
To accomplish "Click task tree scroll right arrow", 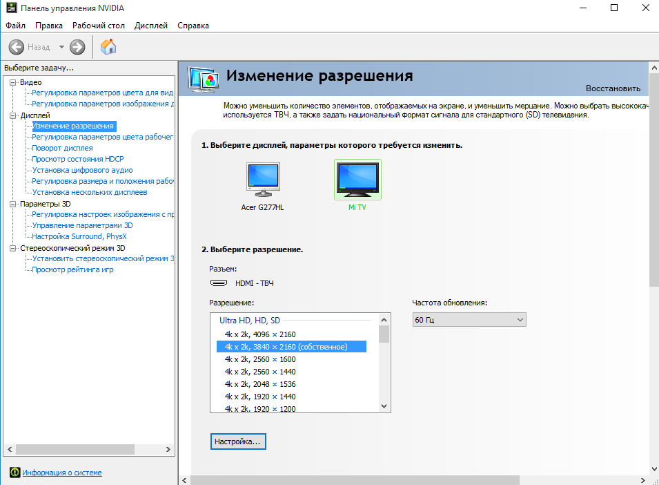I will coord(168,449).
